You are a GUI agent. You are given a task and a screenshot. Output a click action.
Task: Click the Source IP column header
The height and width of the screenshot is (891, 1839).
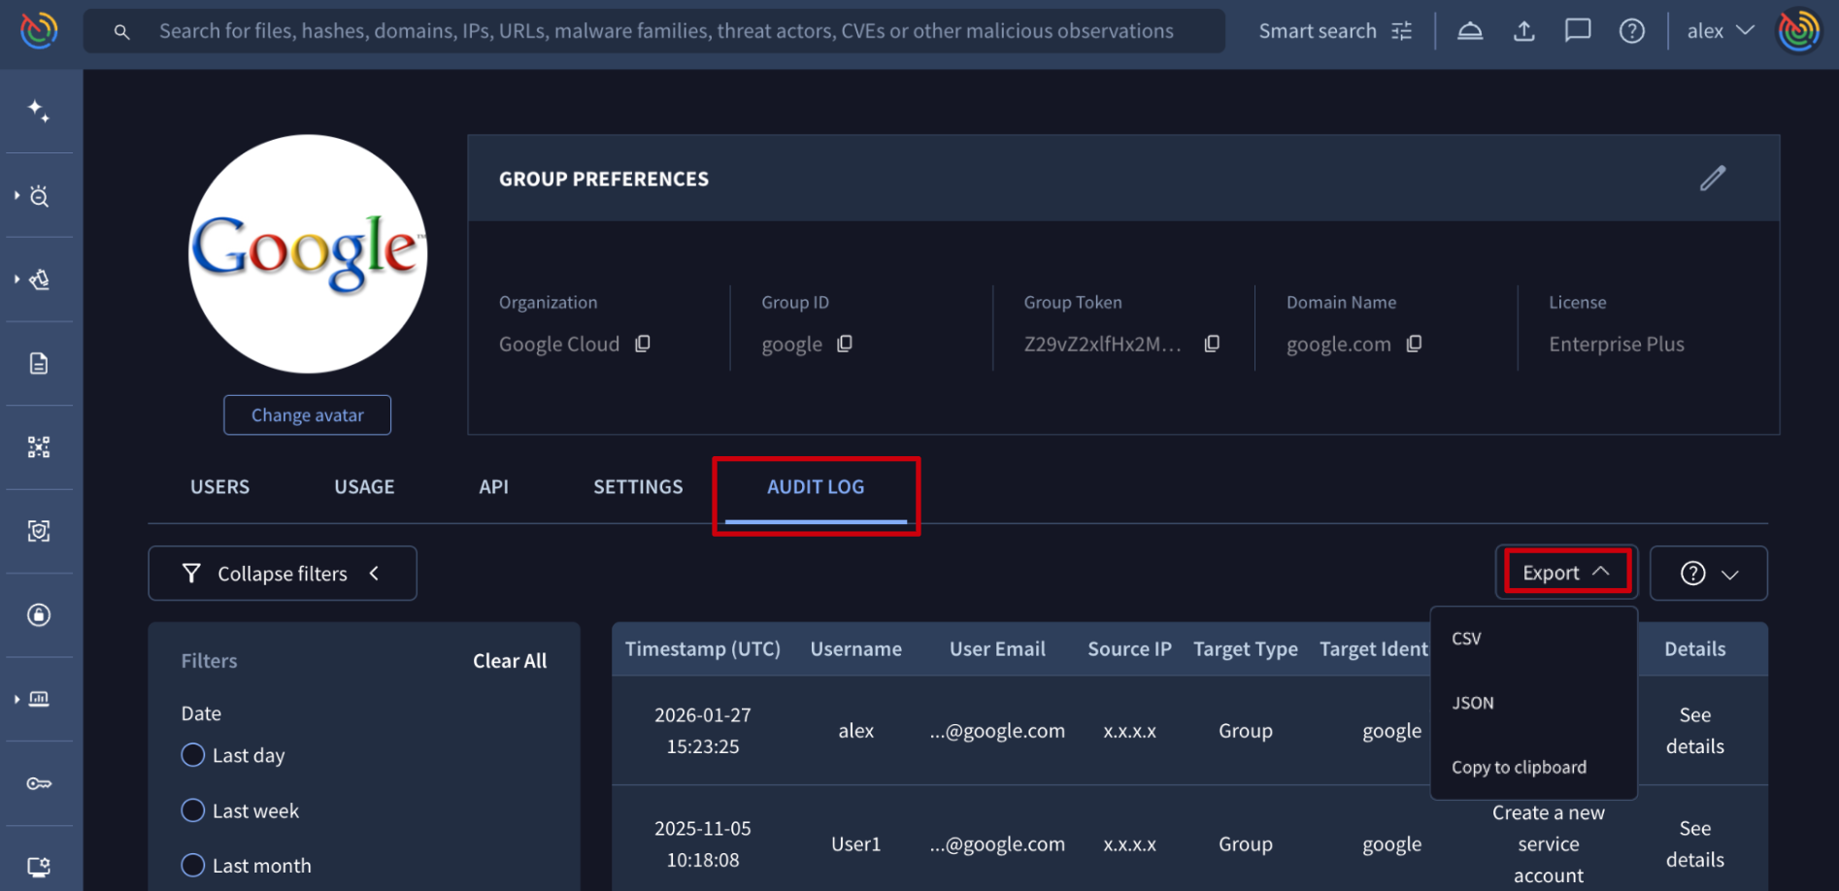tap(1129, 649)
